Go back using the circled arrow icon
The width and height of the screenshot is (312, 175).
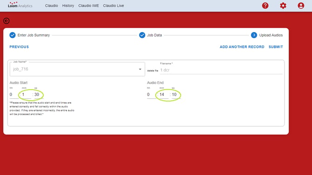point(7,21)
